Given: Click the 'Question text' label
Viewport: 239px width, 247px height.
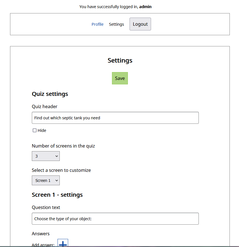Looking at the screenshot, I should tap(46, 207).
